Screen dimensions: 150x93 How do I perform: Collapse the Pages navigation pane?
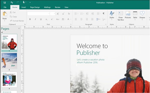(19, 28)
